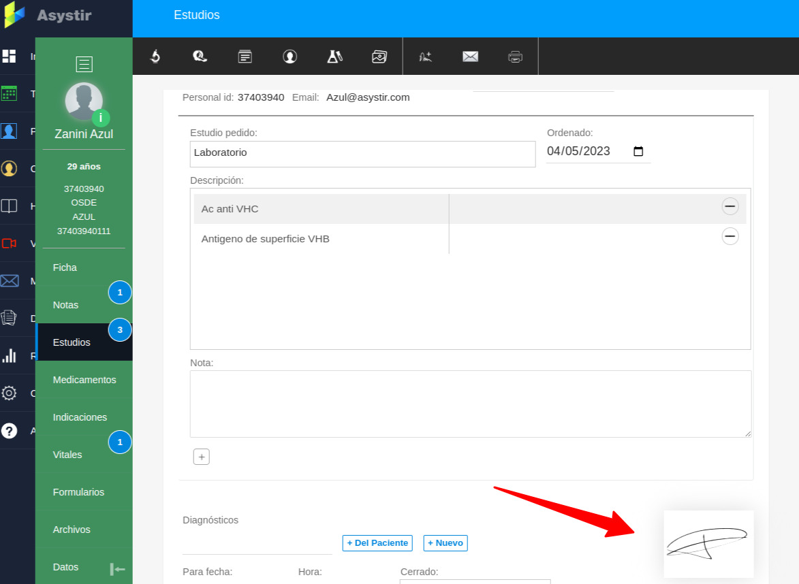Click the microscope icon in toolbar

(x=155, y=56)
